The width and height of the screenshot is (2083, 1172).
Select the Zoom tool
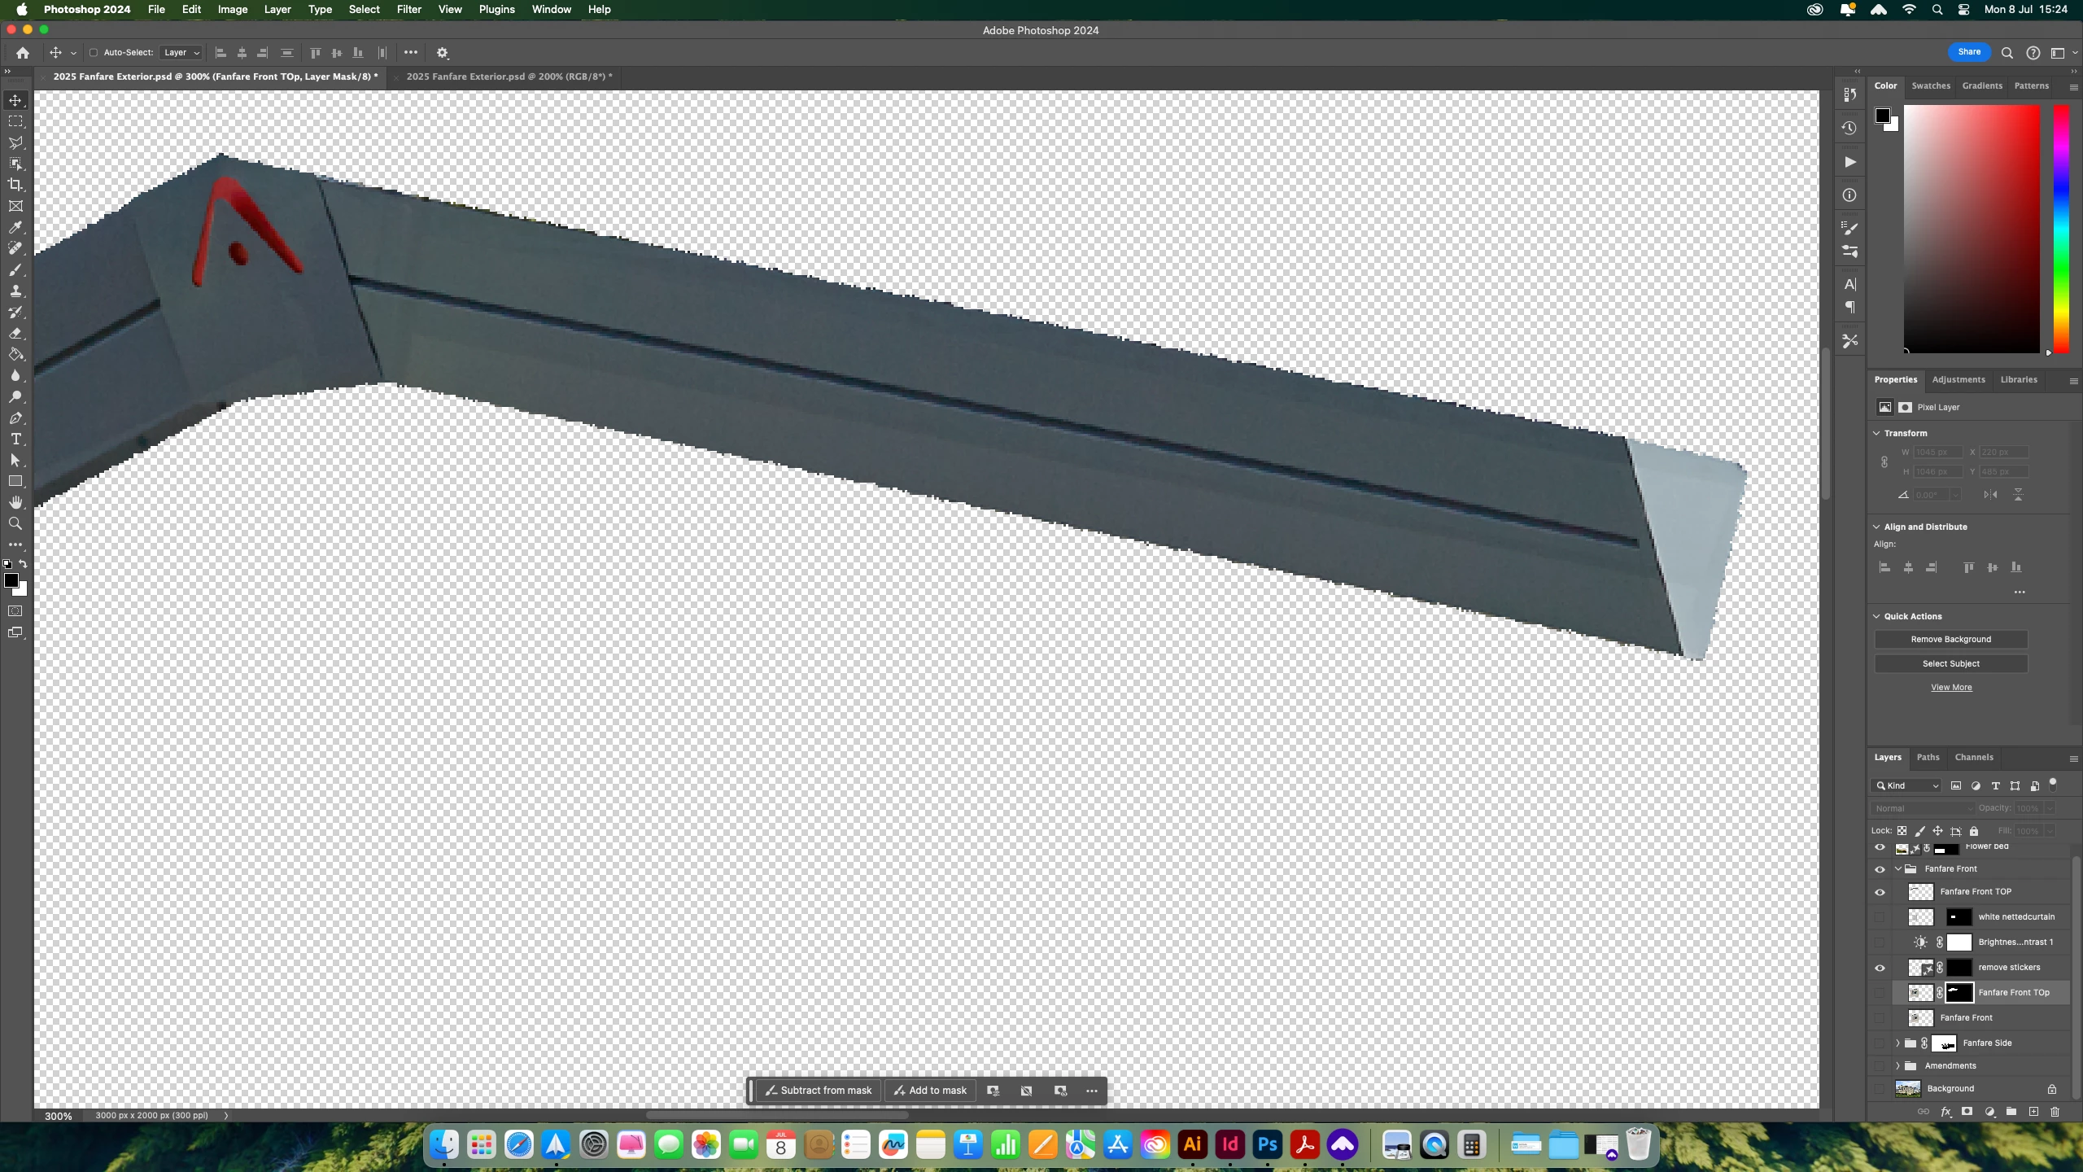(x=15, y=524)
